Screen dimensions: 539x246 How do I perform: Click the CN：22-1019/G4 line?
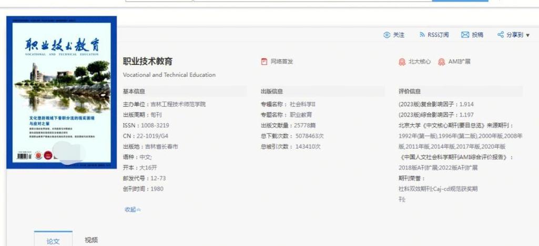tap(146, 136)
